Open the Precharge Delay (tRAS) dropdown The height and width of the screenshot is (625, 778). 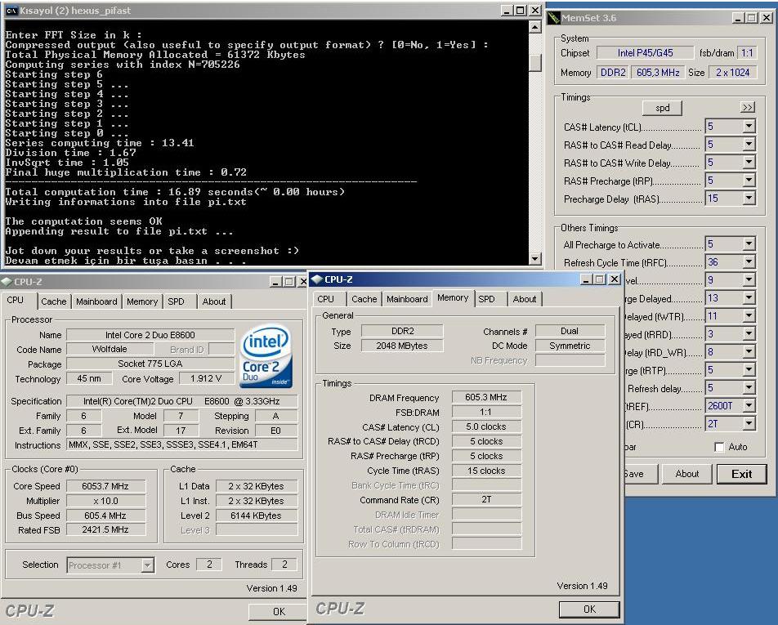pos(749,199)
